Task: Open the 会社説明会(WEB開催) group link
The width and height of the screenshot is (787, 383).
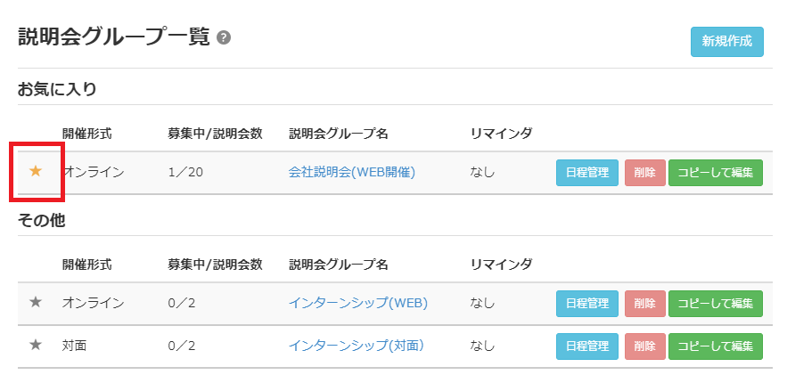Action: (352, 172)
